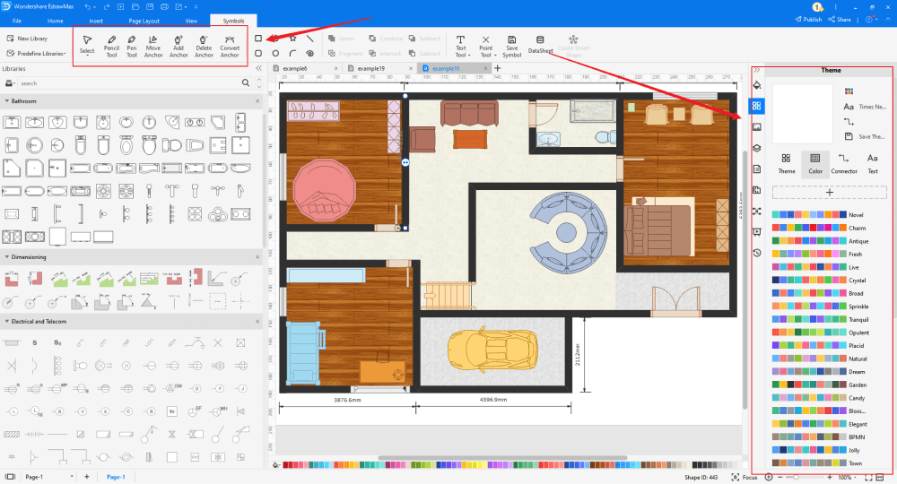The height and width of the screenshot is (484, 897).
Task: Close the Bathroom library section
Action: (257, 100)
